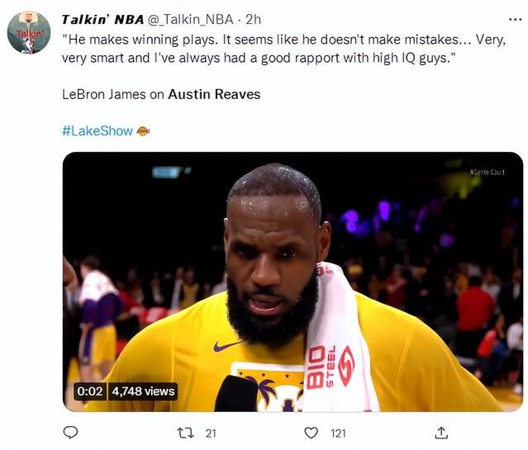Open the share icon menu
Screen dimensions: 528x450
(441, 432)
